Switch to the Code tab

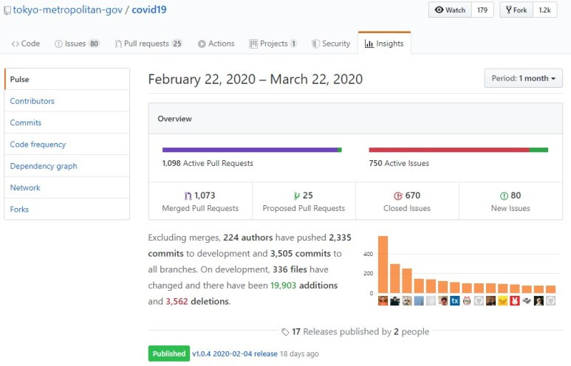[26, 44]
